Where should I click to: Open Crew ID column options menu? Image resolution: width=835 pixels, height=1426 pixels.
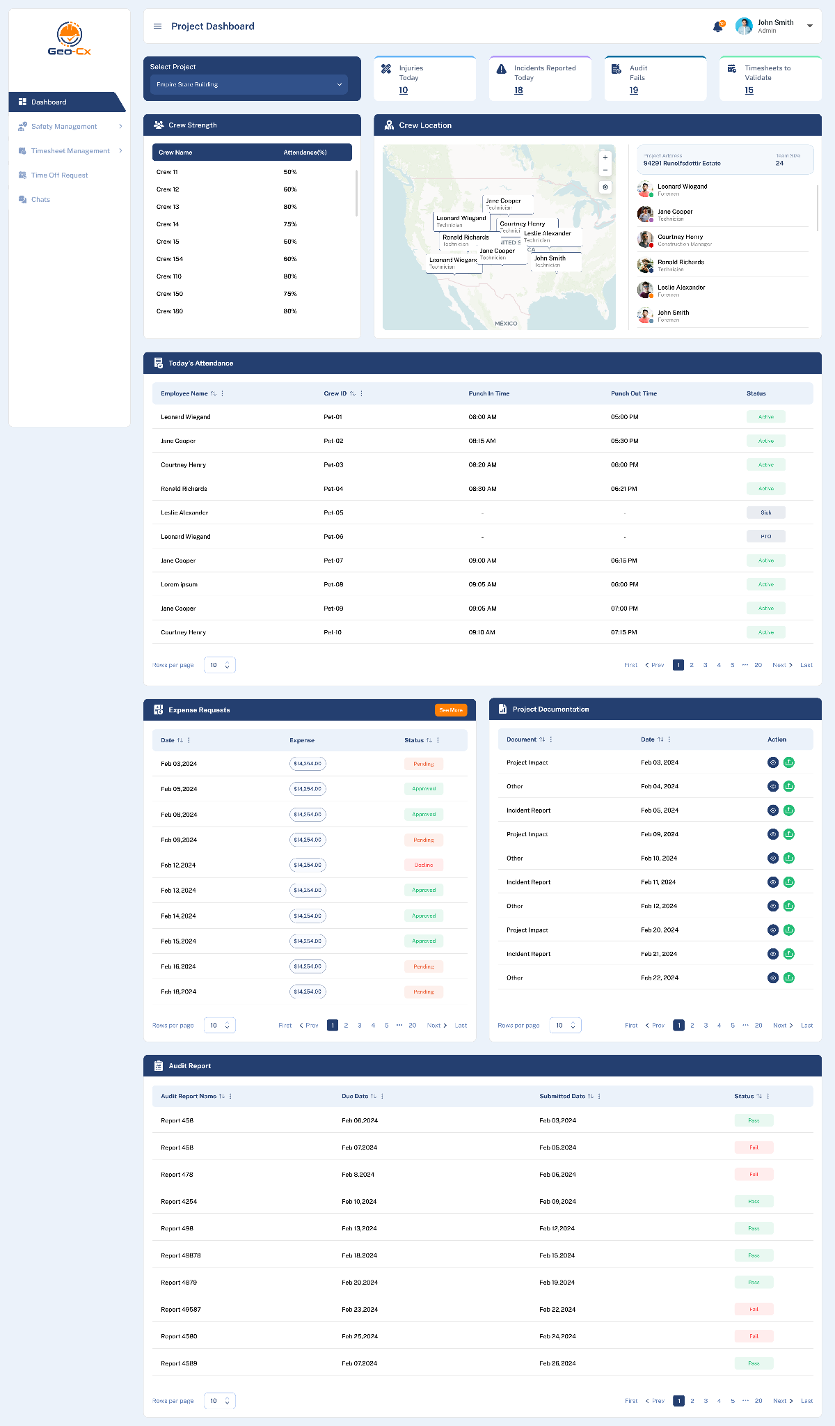[361, 393]
